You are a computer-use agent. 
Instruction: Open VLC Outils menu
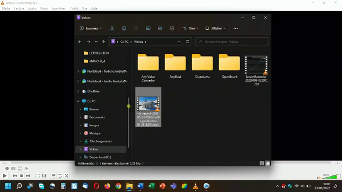(x=74, y=9)
